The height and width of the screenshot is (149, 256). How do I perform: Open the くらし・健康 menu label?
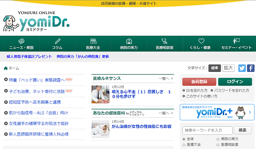200,48
